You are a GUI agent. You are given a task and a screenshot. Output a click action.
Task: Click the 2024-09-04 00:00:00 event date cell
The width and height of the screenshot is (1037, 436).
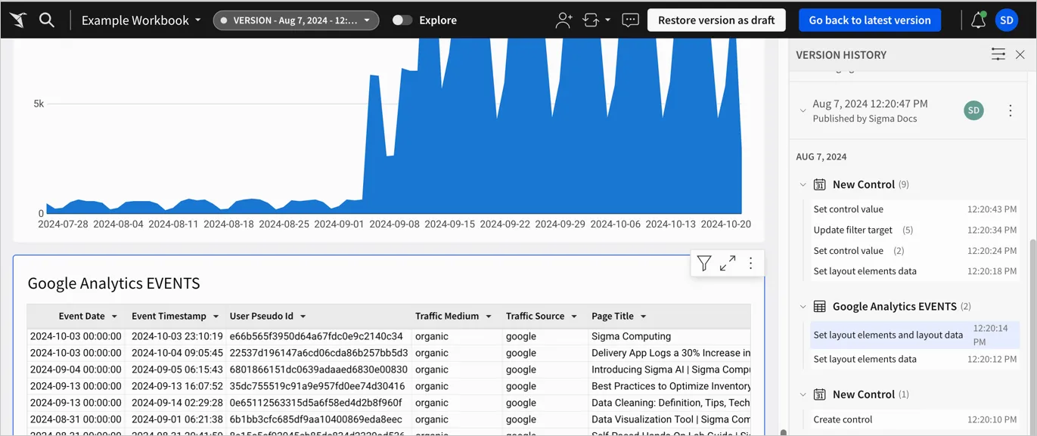tap(76, 370)
